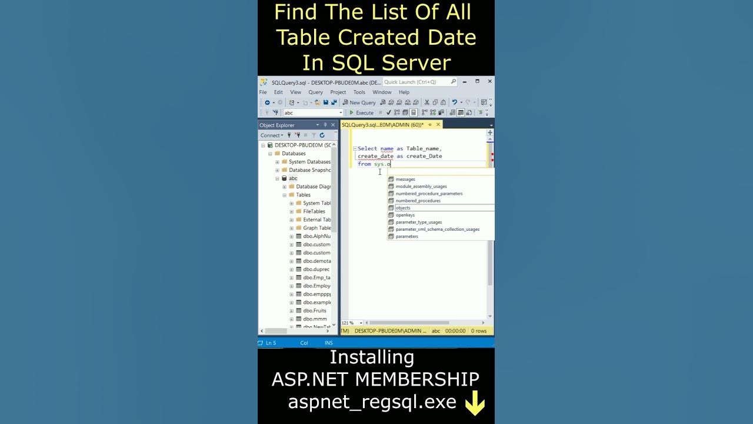The image size is (753, 424).
Task: Toggle Include Actual Execution Plan icon
Action: pos(424,112)
